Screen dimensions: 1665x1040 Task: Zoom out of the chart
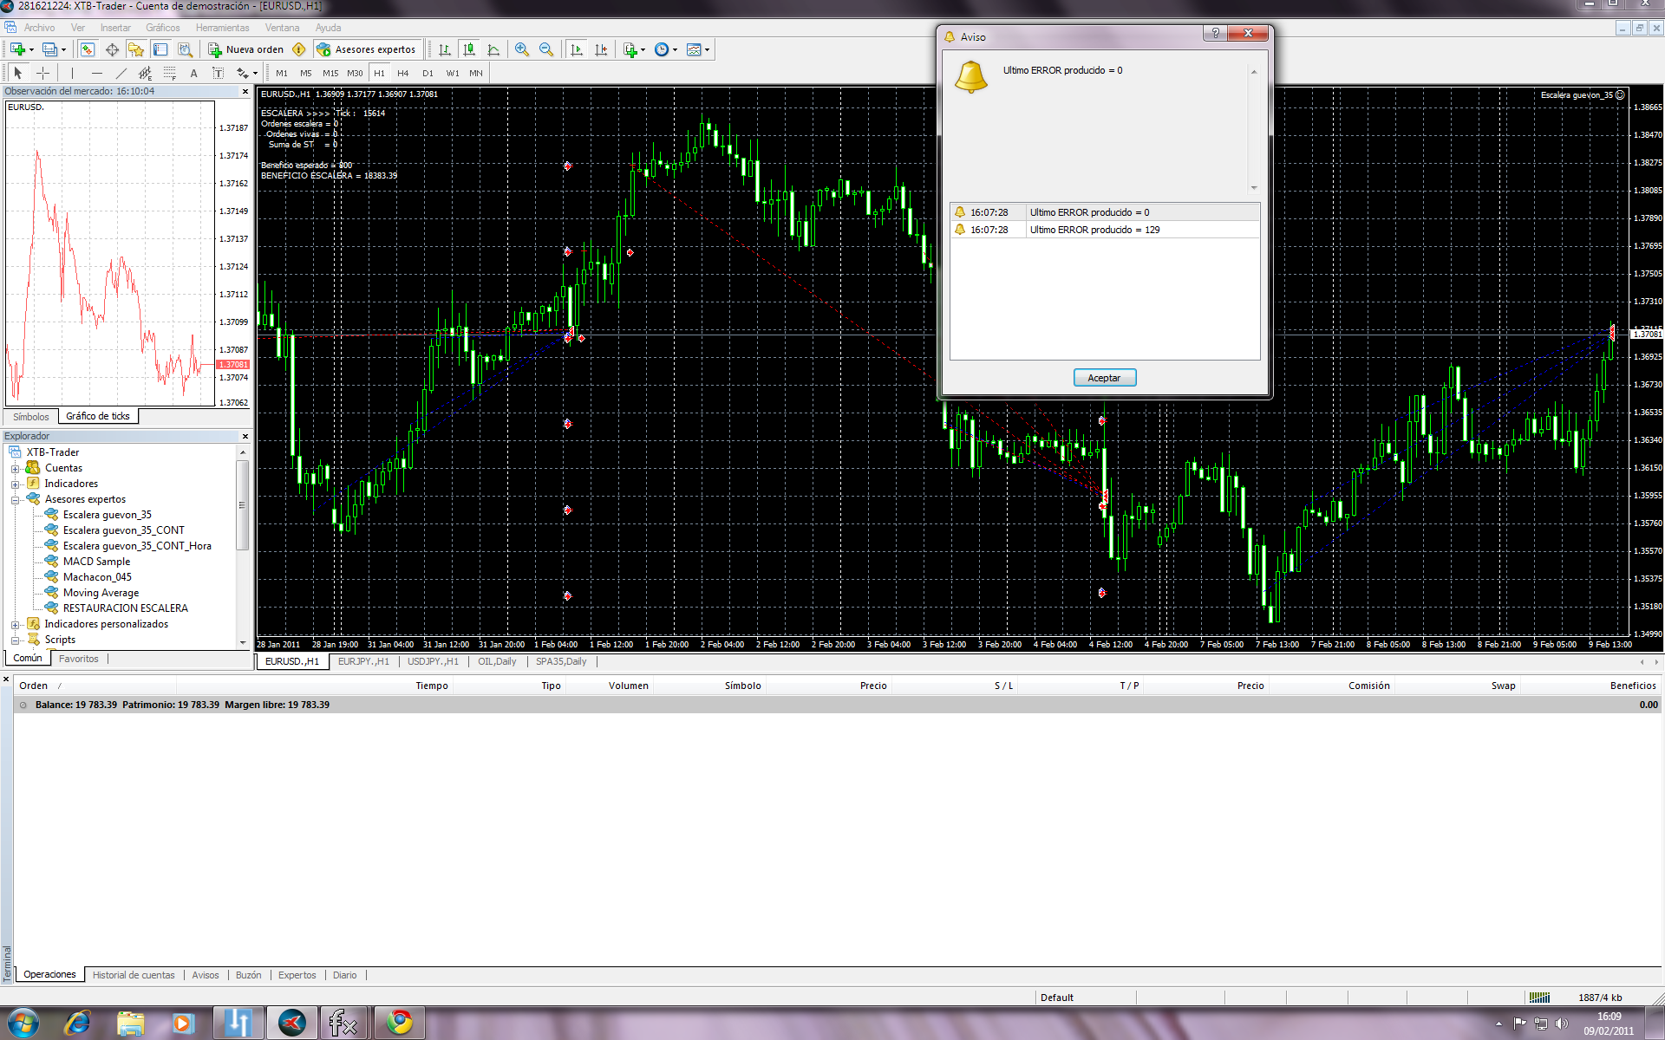546,49
